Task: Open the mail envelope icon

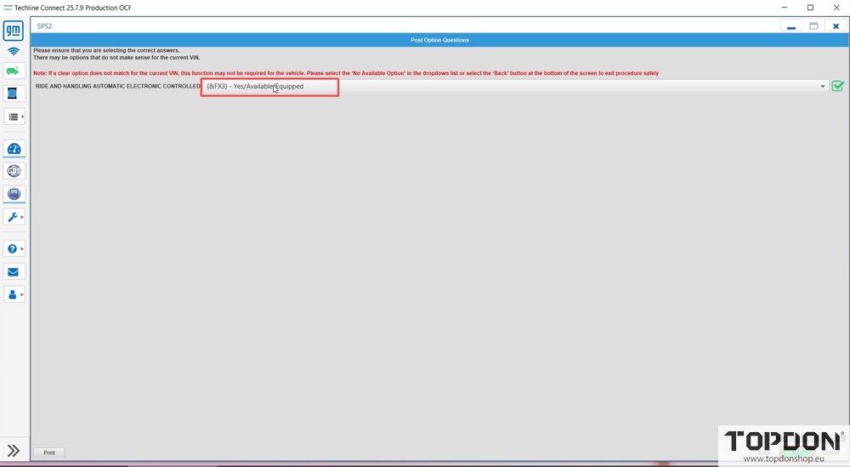Action: [x=13, y=272]
